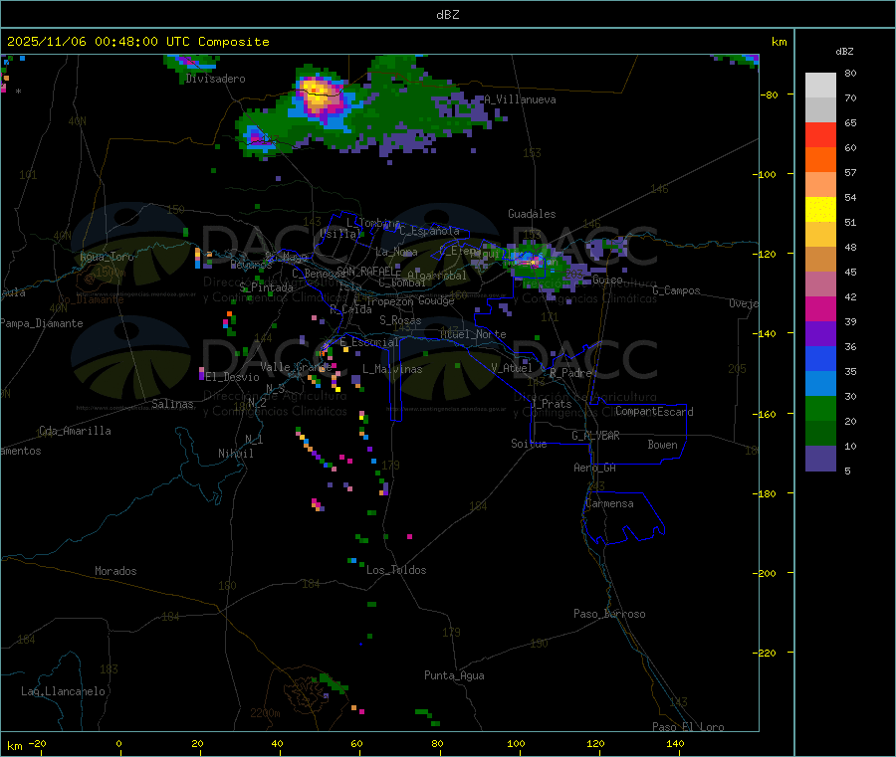Click the -80 km y-axis tick label
896x757 pixels.
point(770,95)
